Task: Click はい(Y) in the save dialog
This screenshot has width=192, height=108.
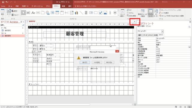Action: pyautogui.click(x=85, y=62)
